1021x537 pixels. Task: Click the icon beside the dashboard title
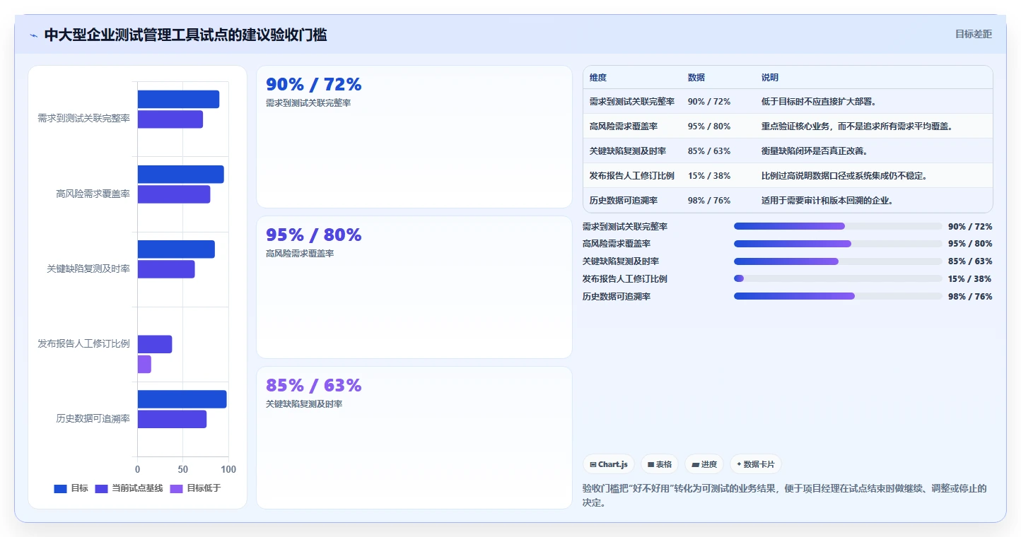[34, 35]
